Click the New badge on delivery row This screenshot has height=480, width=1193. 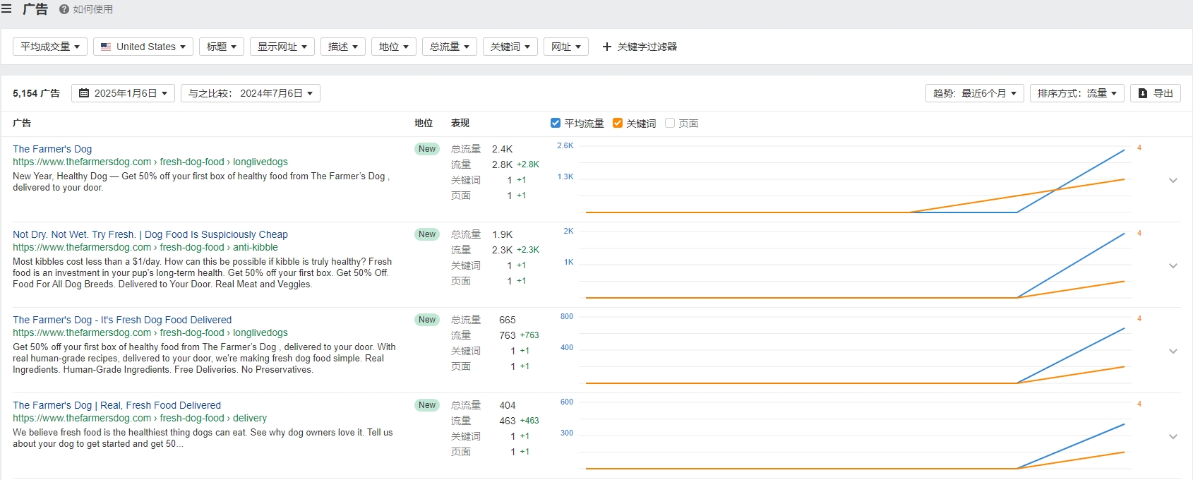click(427, 405)
